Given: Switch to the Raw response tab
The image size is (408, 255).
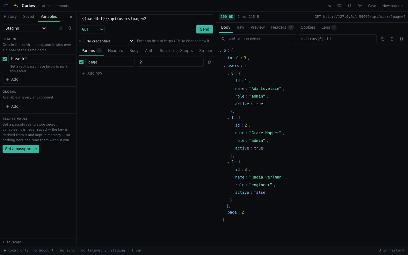Looking at the screenshot, I should pyautogui.click(x=240, y=27).
